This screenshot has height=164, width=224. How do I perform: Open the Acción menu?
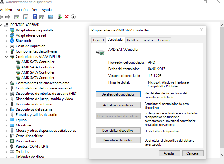pyautogui.click(x=22, y=10)
